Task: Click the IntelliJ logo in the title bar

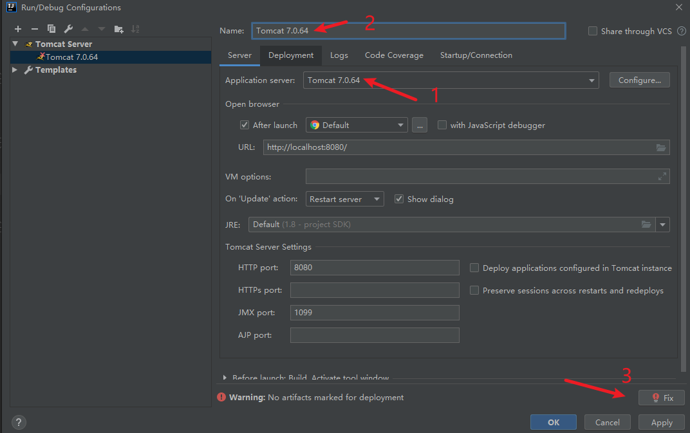Action: (12, 8)
